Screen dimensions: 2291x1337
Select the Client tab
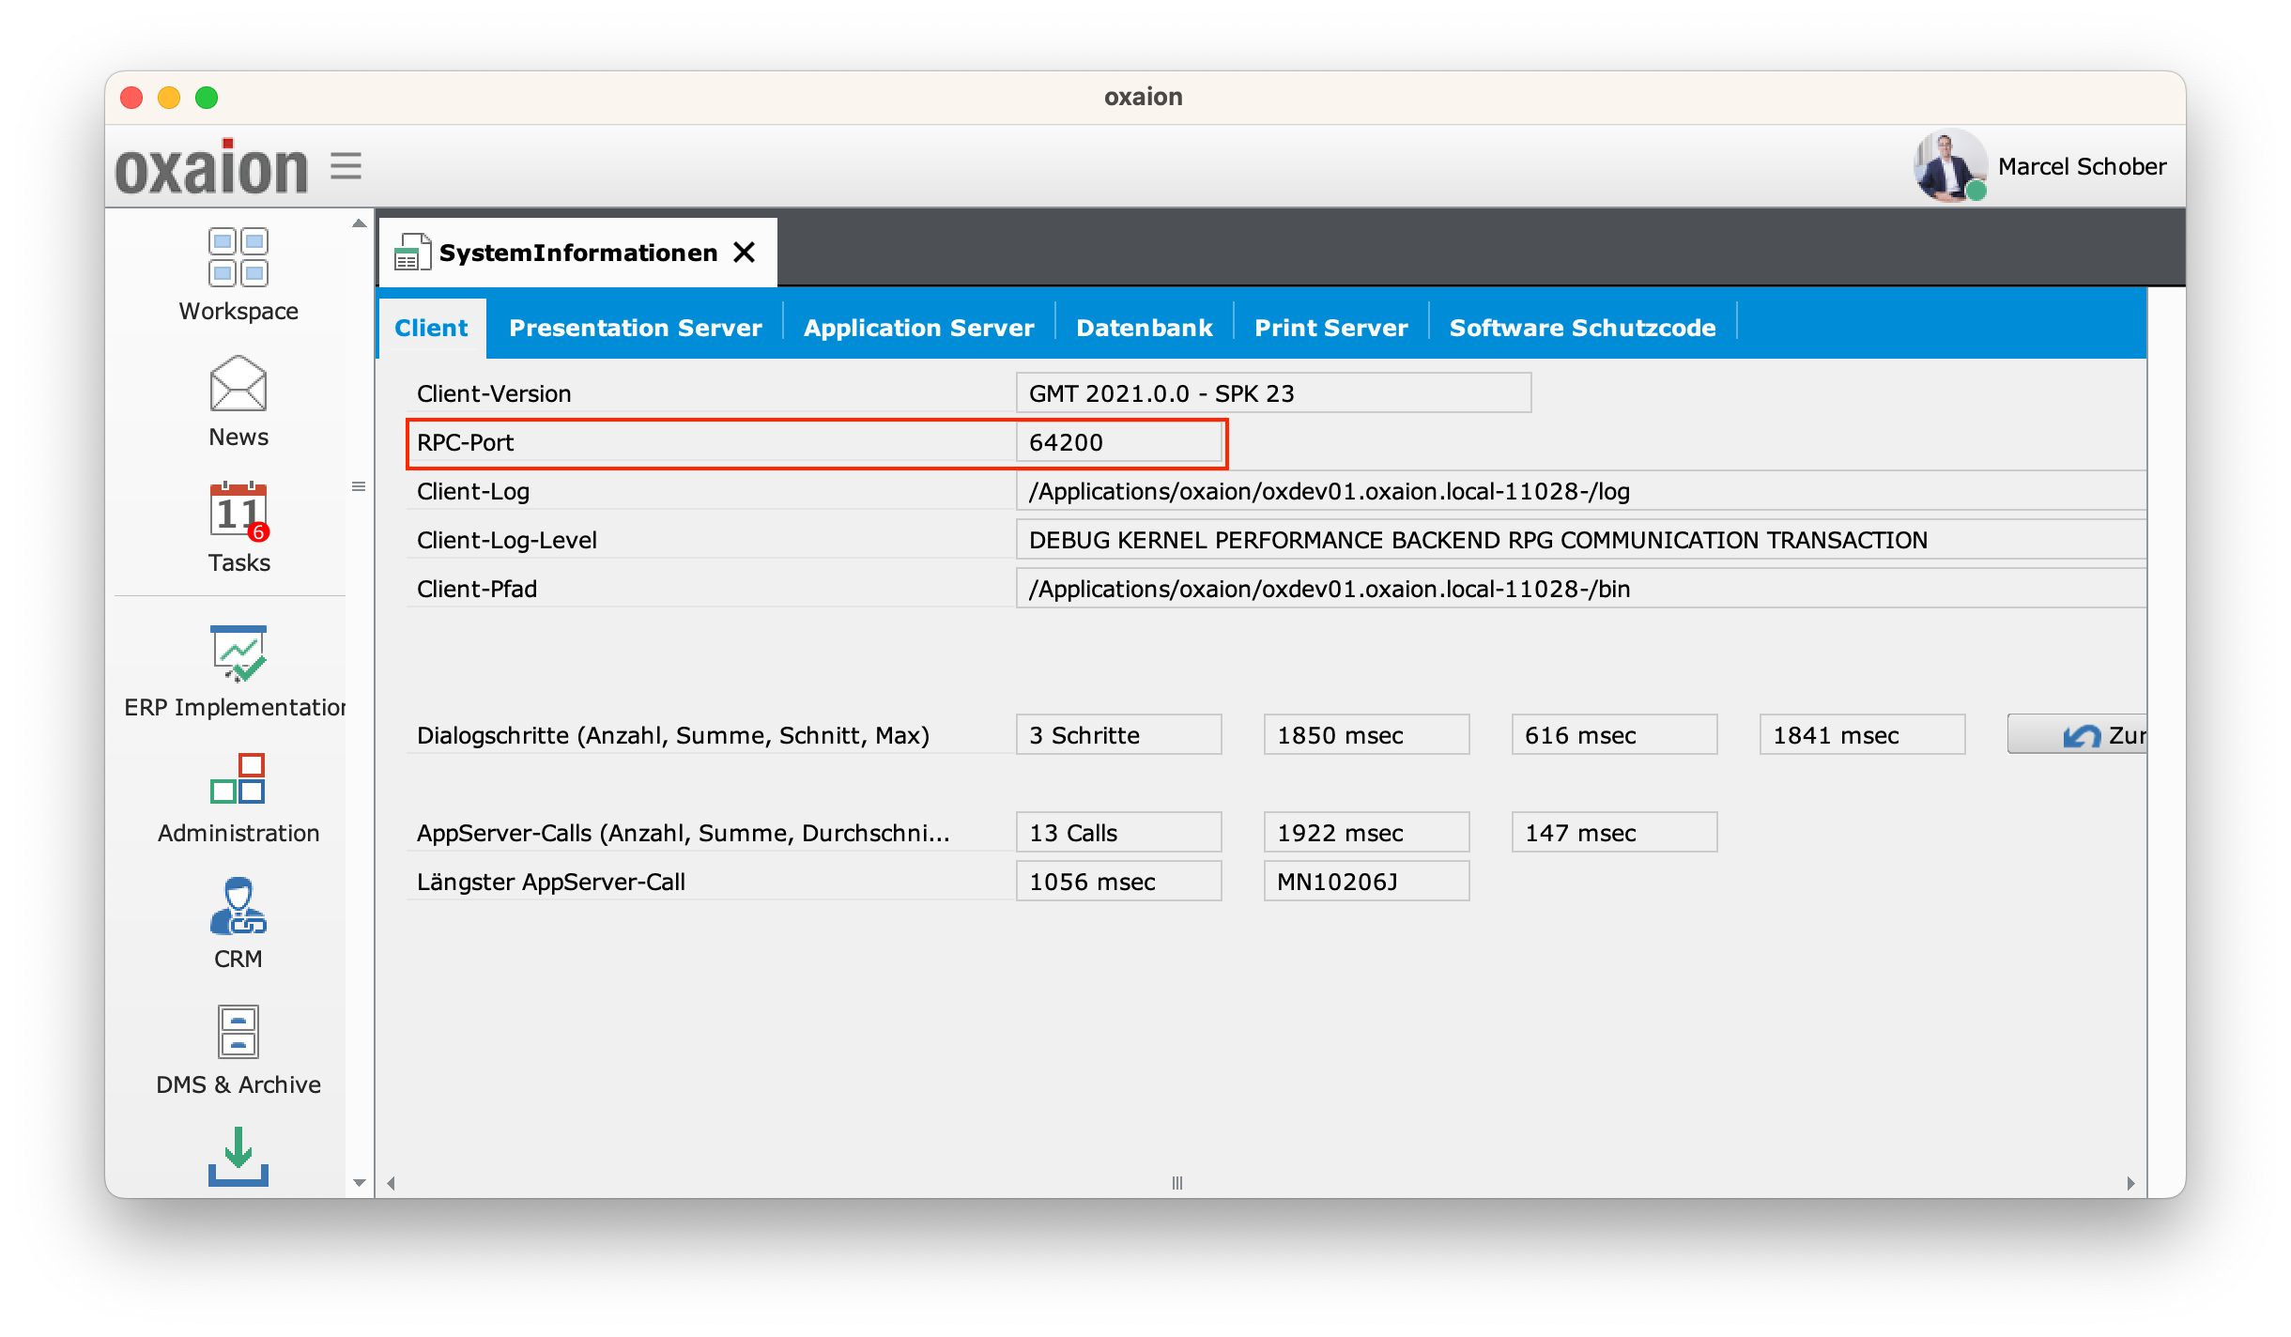click(x=431, y=328)
